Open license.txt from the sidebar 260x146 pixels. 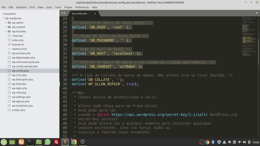coord(18,44)
